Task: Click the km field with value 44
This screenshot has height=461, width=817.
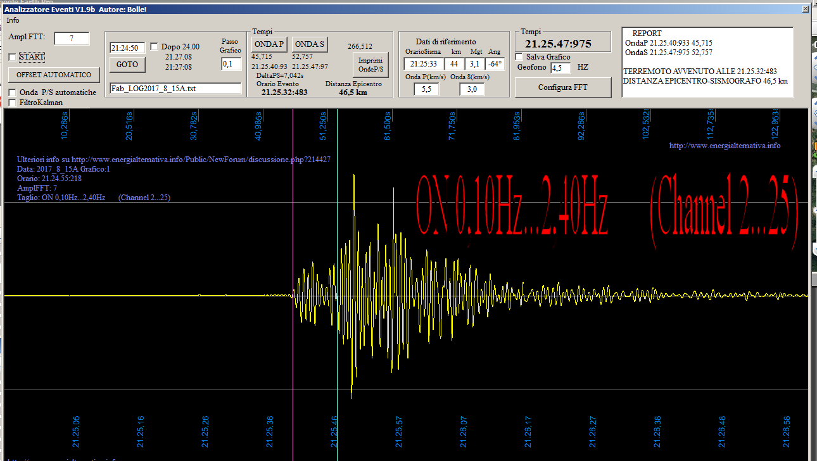Action: pyautogui.click(x=454, y=64)
